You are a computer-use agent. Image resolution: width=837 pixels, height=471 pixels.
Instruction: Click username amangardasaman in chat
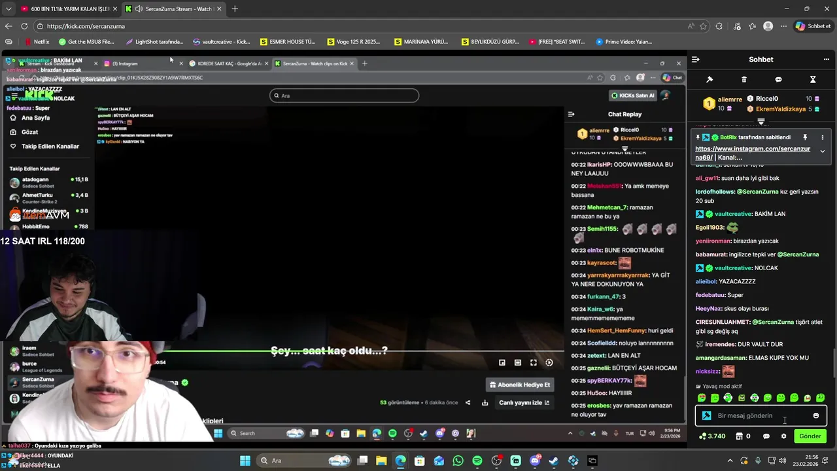pyautogui.click(x=721, y=358)
